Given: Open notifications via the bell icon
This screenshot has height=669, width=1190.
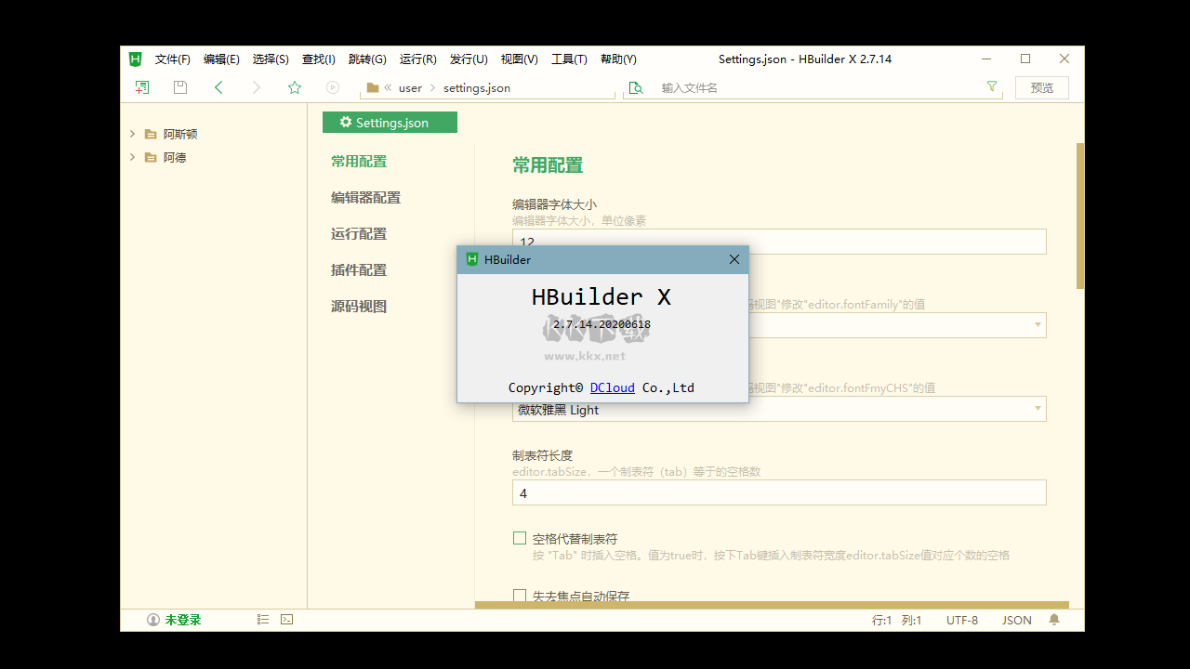Looking at the screenshot, I should point(1054,619).
